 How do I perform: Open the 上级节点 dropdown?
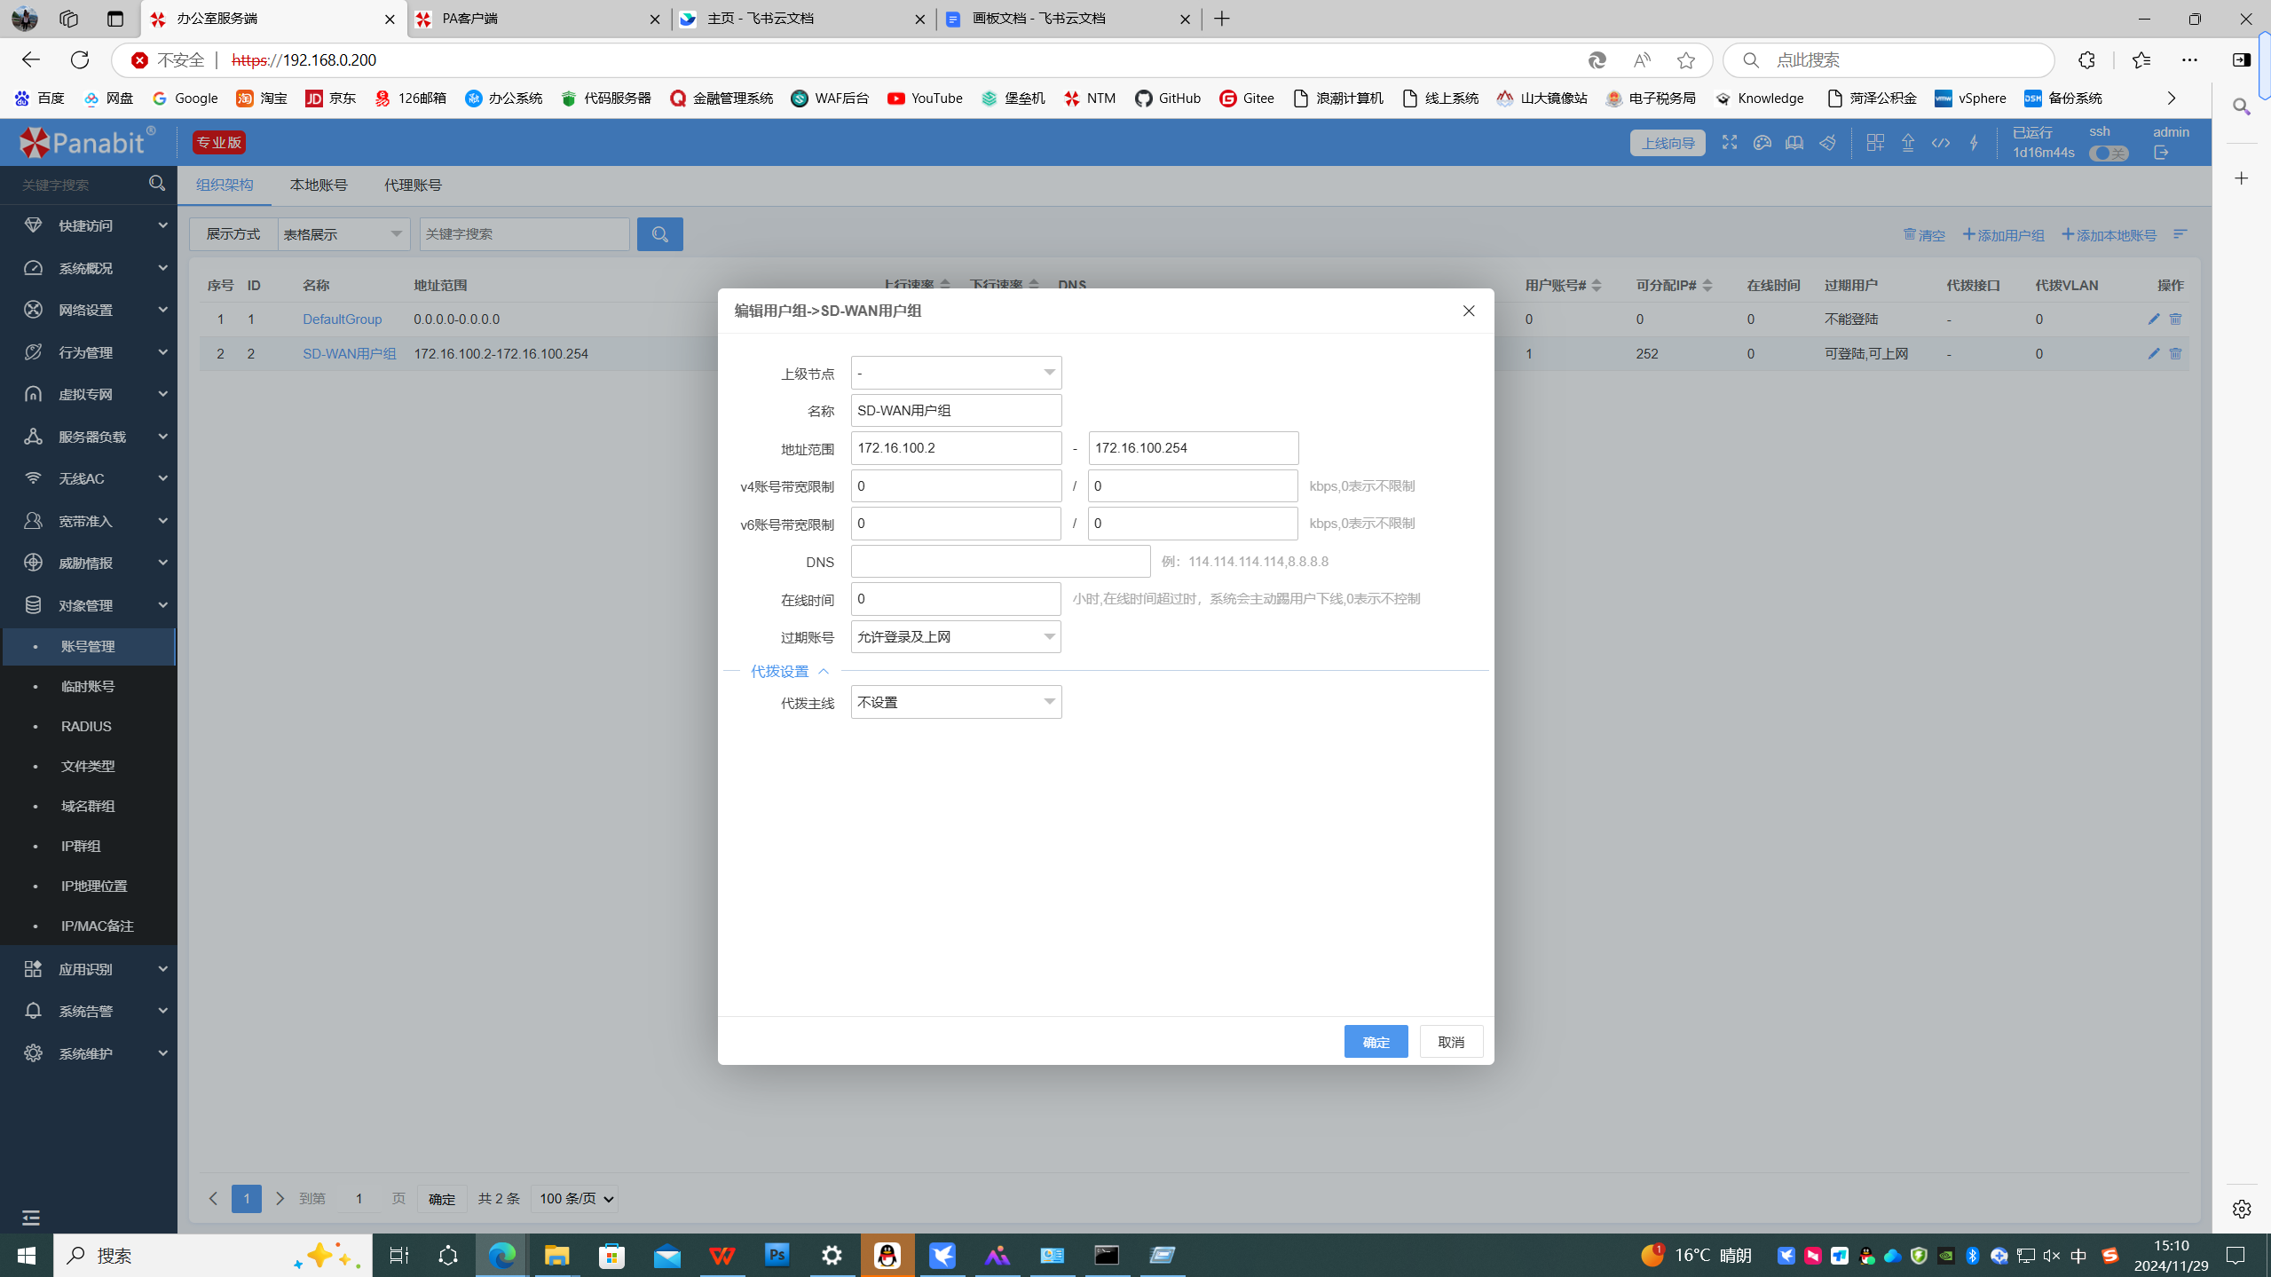(x=956, y=373)
